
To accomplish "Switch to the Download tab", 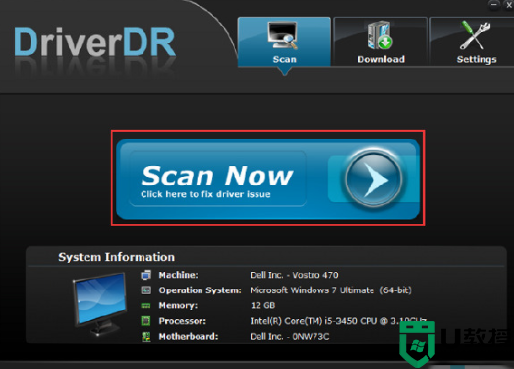I will pos(380,41).
